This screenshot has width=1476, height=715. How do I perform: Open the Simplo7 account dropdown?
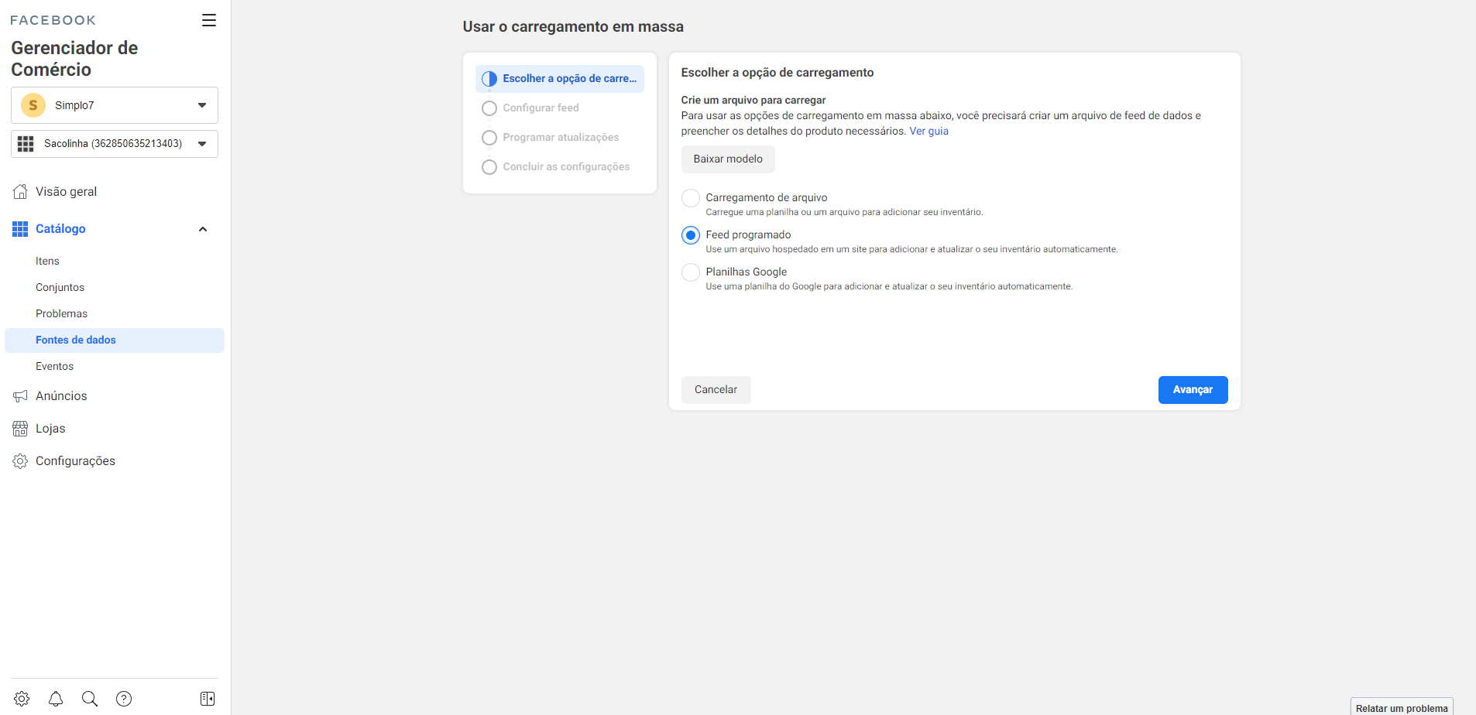pyautogui.click(x=115, y=105)
